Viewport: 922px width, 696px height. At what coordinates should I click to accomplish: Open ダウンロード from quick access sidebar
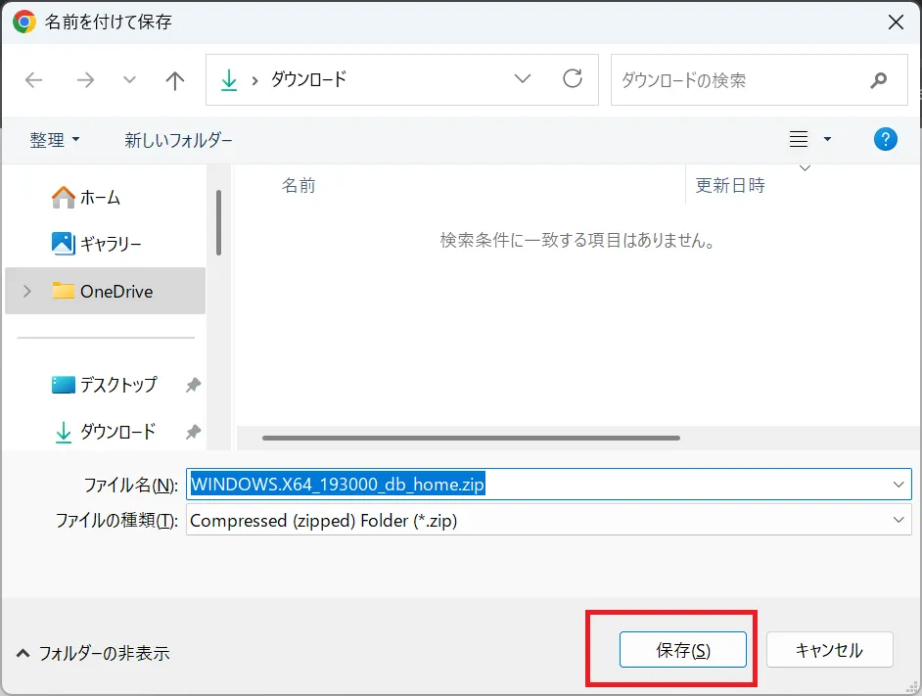coord(105,432)
